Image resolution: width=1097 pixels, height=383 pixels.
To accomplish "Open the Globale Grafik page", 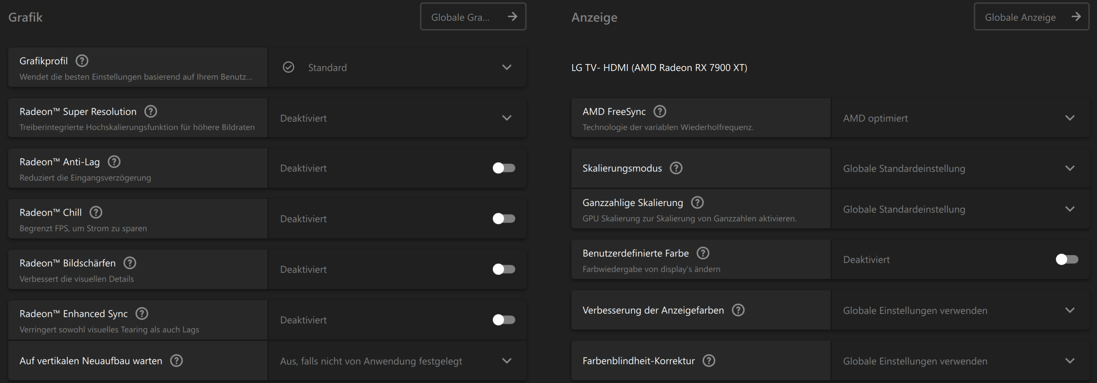I will [473, 17].
